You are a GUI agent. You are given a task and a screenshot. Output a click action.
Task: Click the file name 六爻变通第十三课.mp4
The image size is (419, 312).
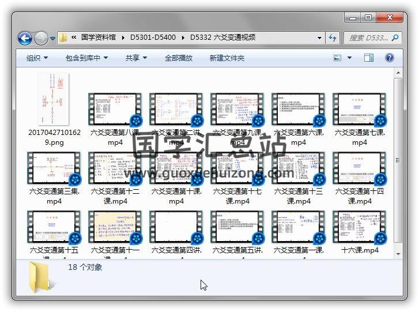click(x=298, y=196)
